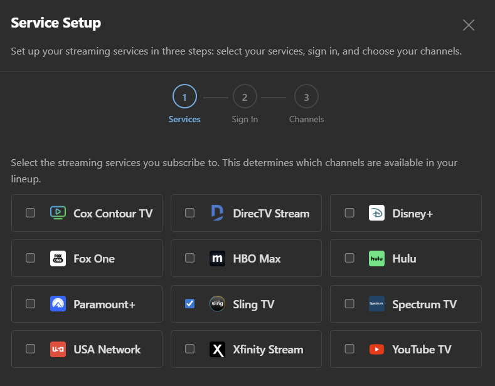Click the Hulu service name

coord(404,259)
